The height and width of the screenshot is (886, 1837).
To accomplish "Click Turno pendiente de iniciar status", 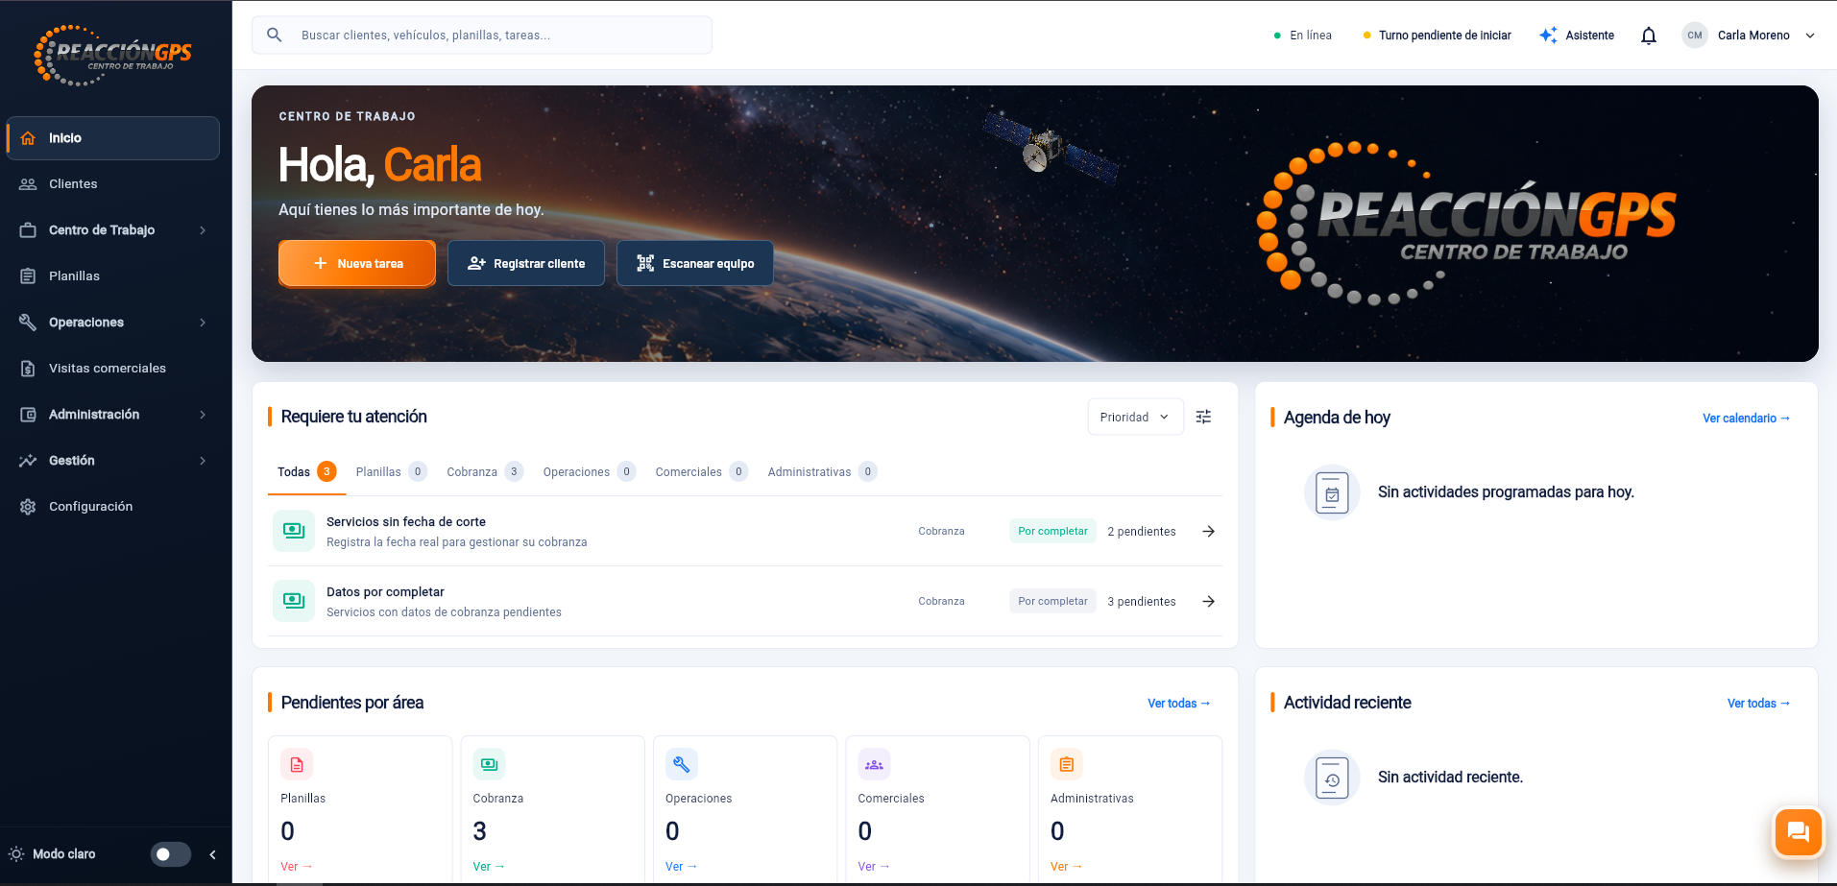I will (1437, 36).
